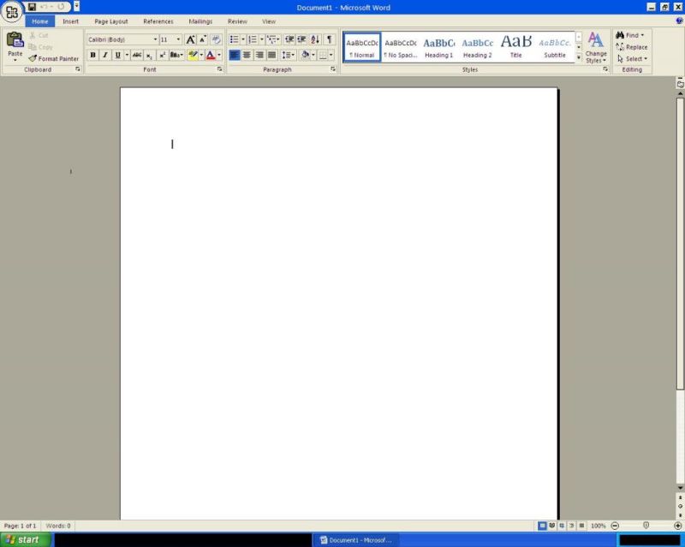Switch to the Insert ribbon tab

click(x=69, y=21)
